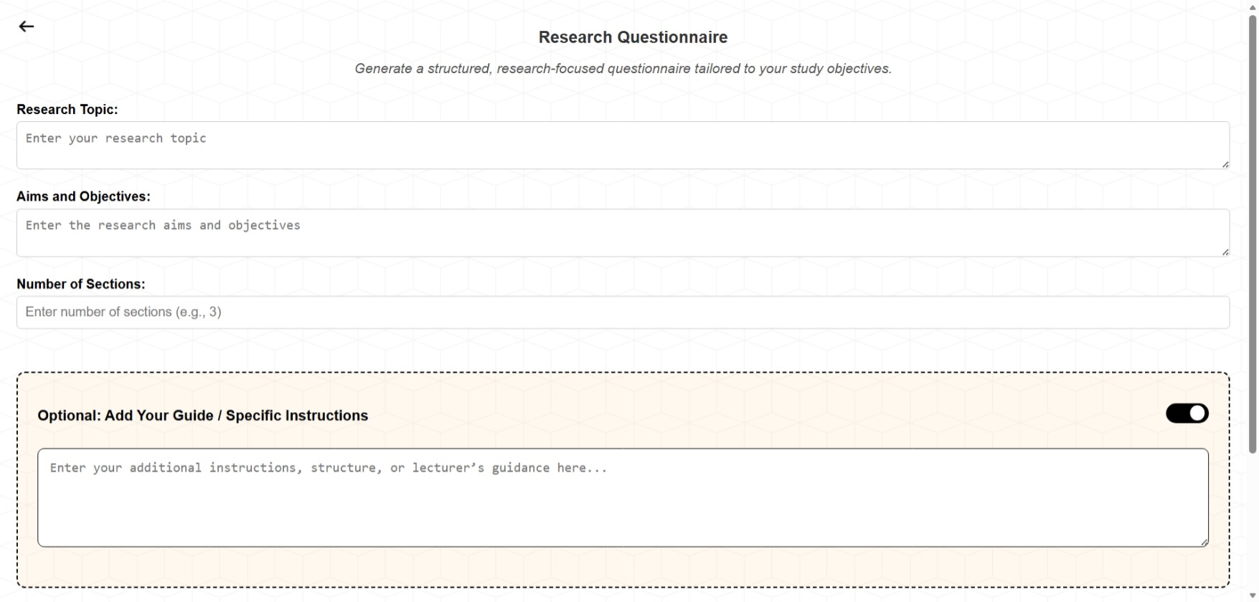Click the Research Topic text area

[623, 145]
